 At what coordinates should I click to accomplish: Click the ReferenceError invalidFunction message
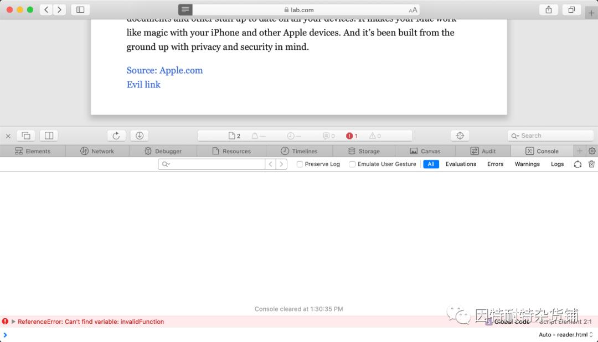tap(91, 322)
